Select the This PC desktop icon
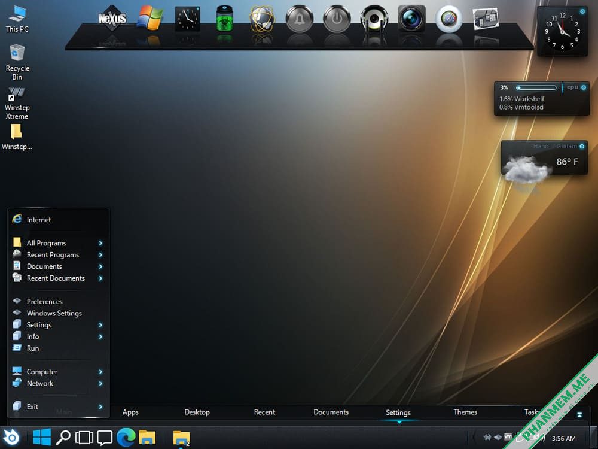Viewport: 598px width, 449px height. point(17,19)
